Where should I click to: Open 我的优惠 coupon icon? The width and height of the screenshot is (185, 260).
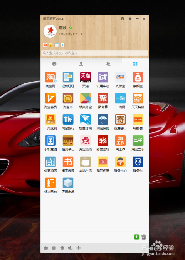pos(103,162)
